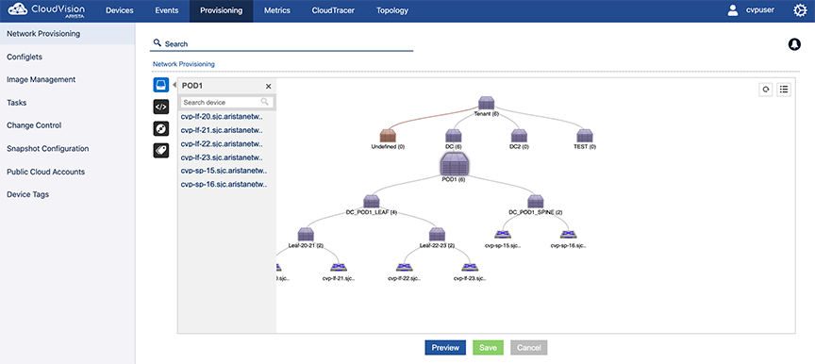The height and width of the screenshot is (364, 815).
Task: Open the device tag label icon
Action: click(161, 151)
